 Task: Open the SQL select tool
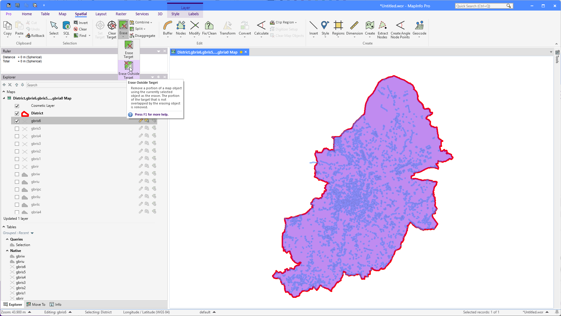[x=66, y=28]
